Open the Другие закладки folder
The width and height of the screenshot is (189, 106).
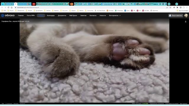point(182,11)
